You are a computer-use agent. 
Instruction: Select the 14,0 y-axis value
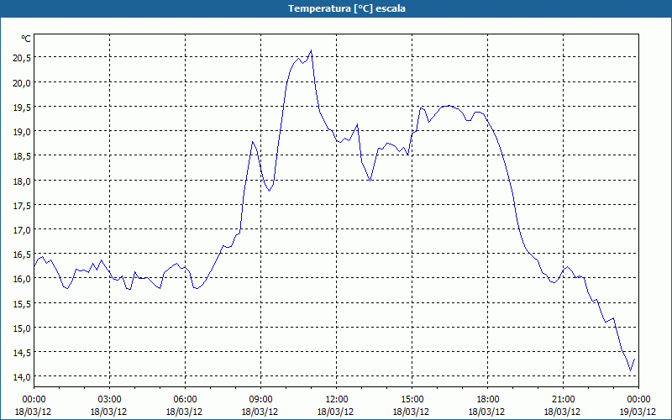click(x=22, y=377)
